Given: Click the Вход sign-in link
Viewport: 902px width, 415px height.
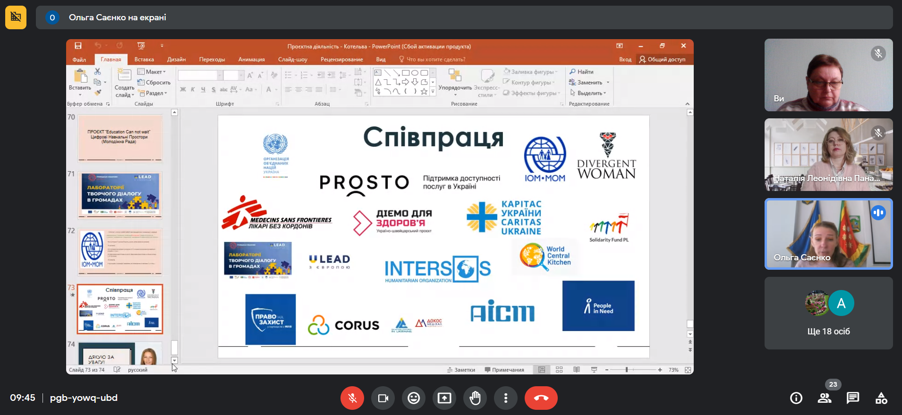Looking at the screenshot, I should (x=625, y=59).
